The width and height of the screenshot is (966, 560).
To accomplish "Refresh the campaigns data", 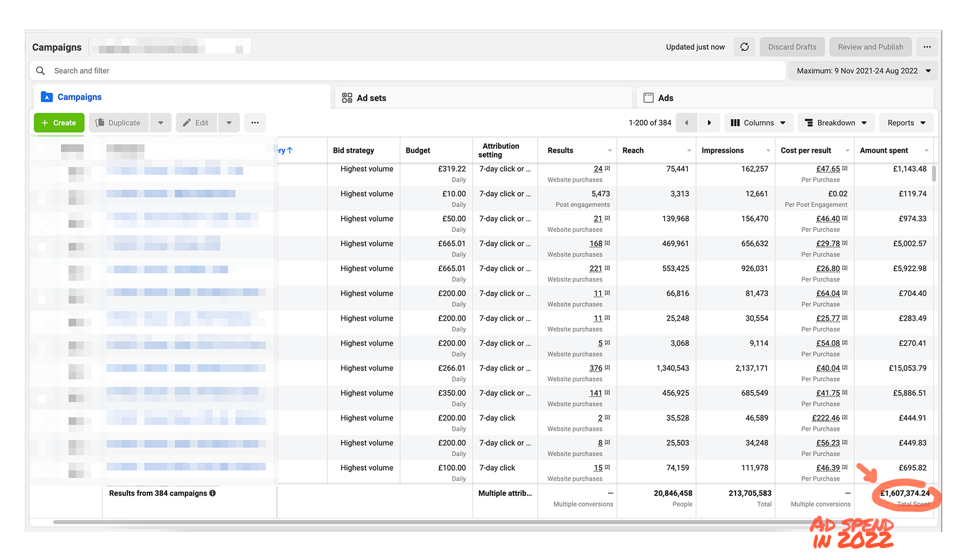I will coord(744,47).
